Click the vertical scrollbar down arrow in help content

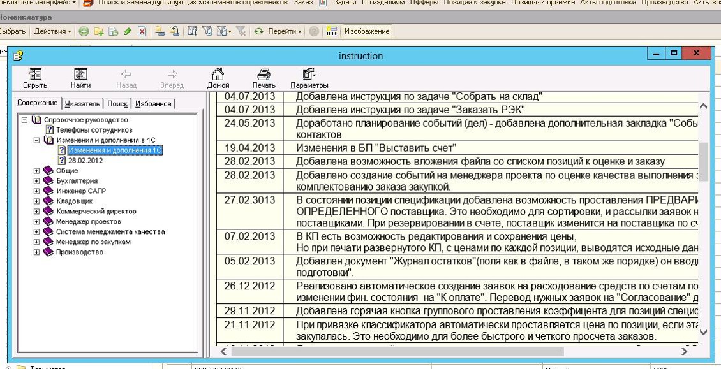click(703, 332)
